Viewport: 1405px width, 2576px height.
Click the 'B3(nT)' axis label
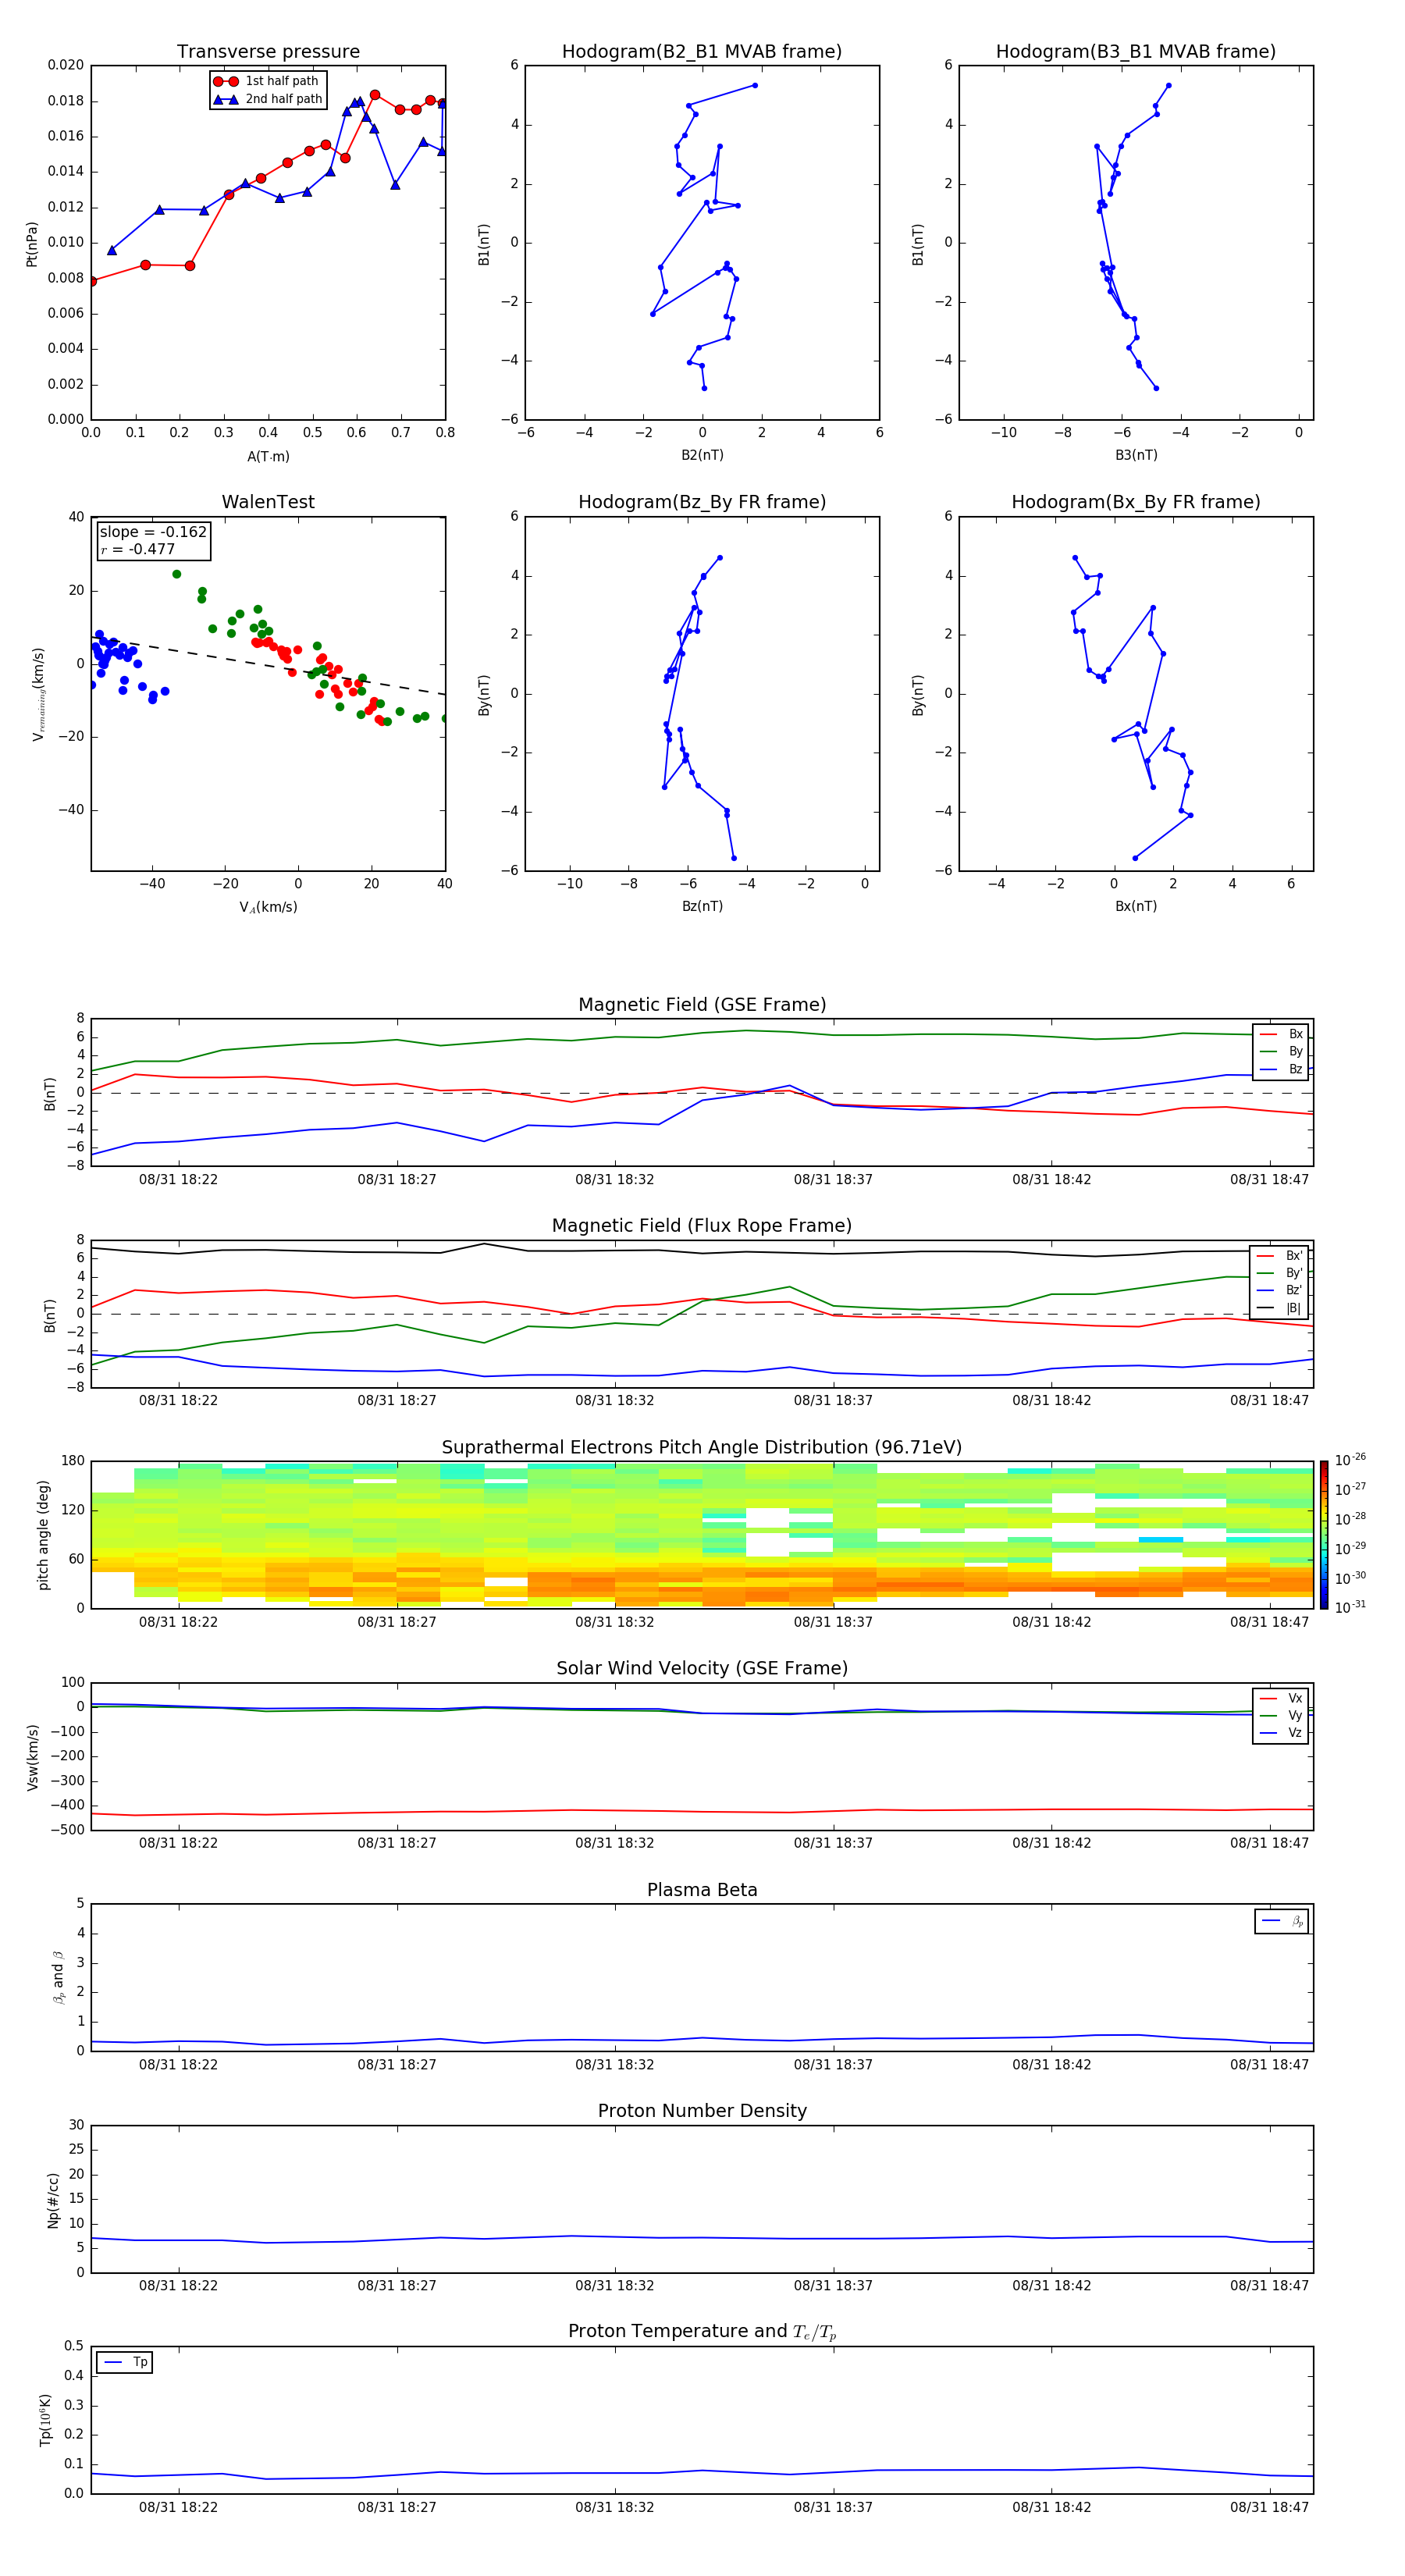[1136, 455]
